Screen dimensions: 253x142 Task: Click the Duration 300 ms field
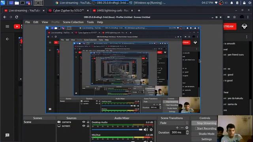pos(178,133)
